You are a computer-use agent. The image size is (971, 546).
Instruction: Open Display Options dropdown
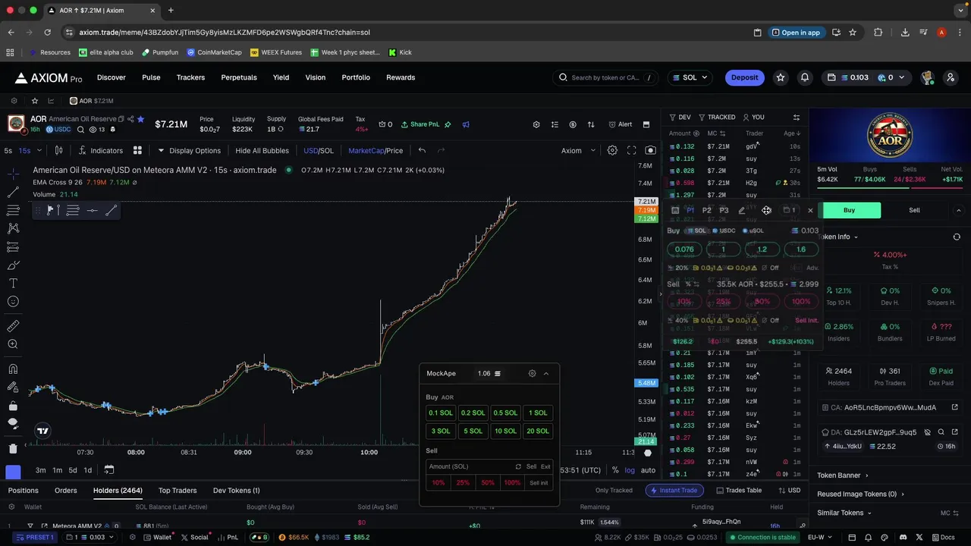(189, 150)
